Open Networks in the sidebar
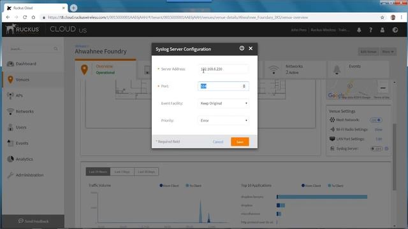Viewport: 408px width, 229px height. tap(25, 111)
